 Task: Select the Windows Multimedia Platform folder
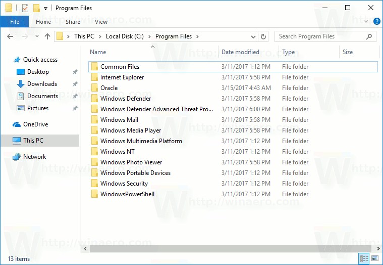point(233,141)
